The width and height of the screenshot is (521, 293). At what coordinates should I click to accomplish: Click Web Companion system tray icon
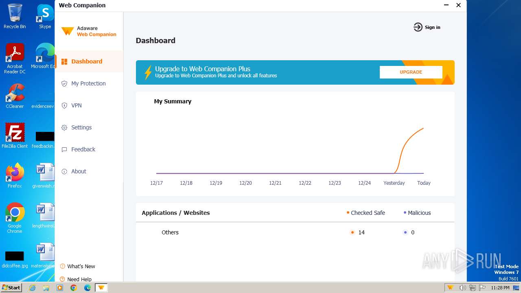point(450,288)
